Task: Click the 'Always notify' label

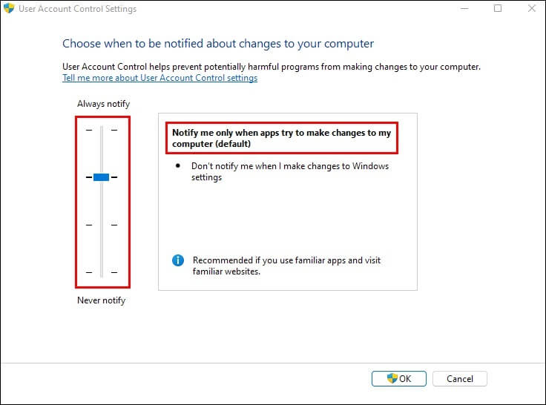Action: [103, 104]
